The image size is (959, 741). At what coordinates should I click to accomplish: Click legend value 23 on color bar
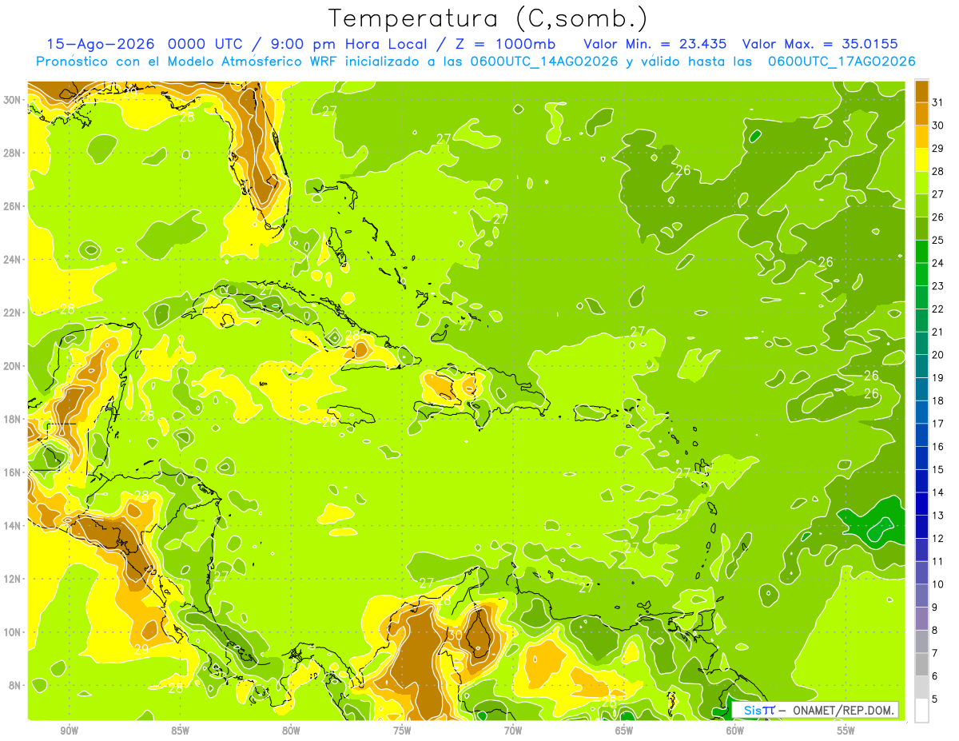tap(938, 286)
